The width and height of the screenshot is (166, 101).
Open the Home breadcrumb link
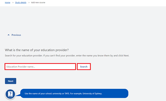pos(7,3)
